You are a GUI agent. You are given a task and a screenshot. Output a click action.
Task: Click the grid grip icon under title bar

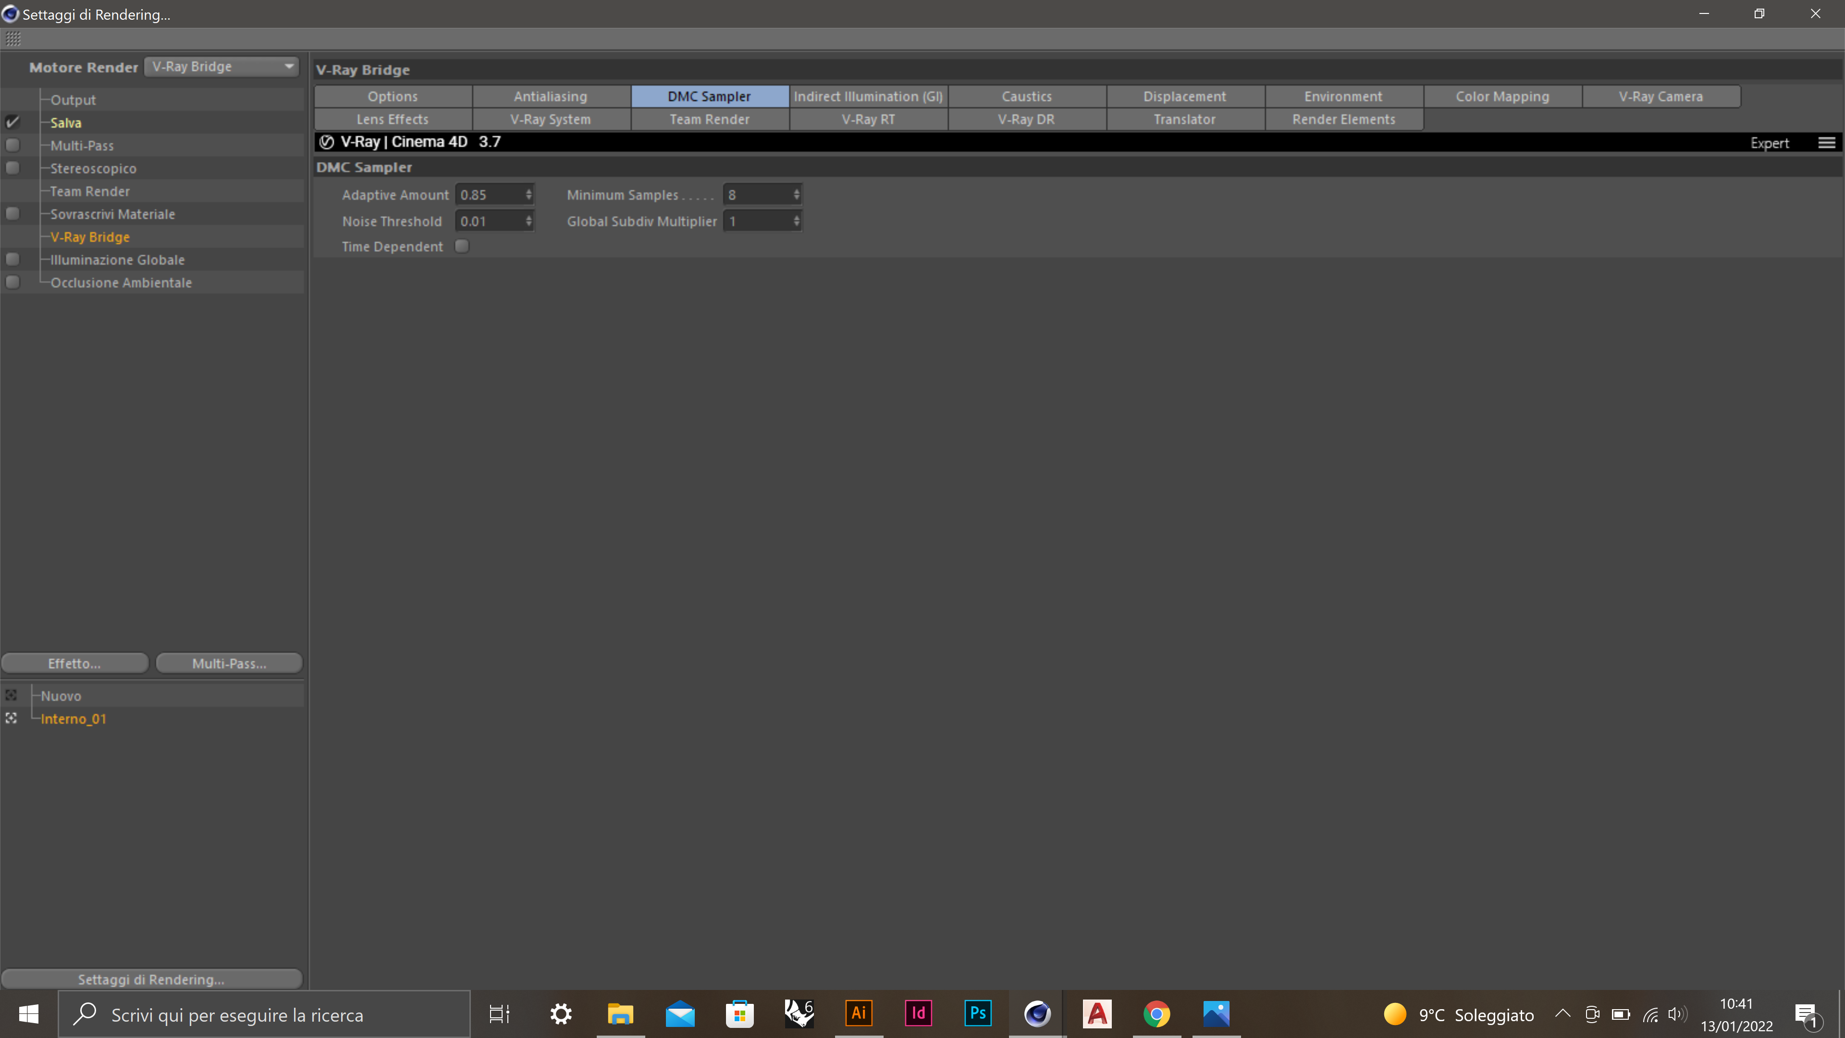13,38
